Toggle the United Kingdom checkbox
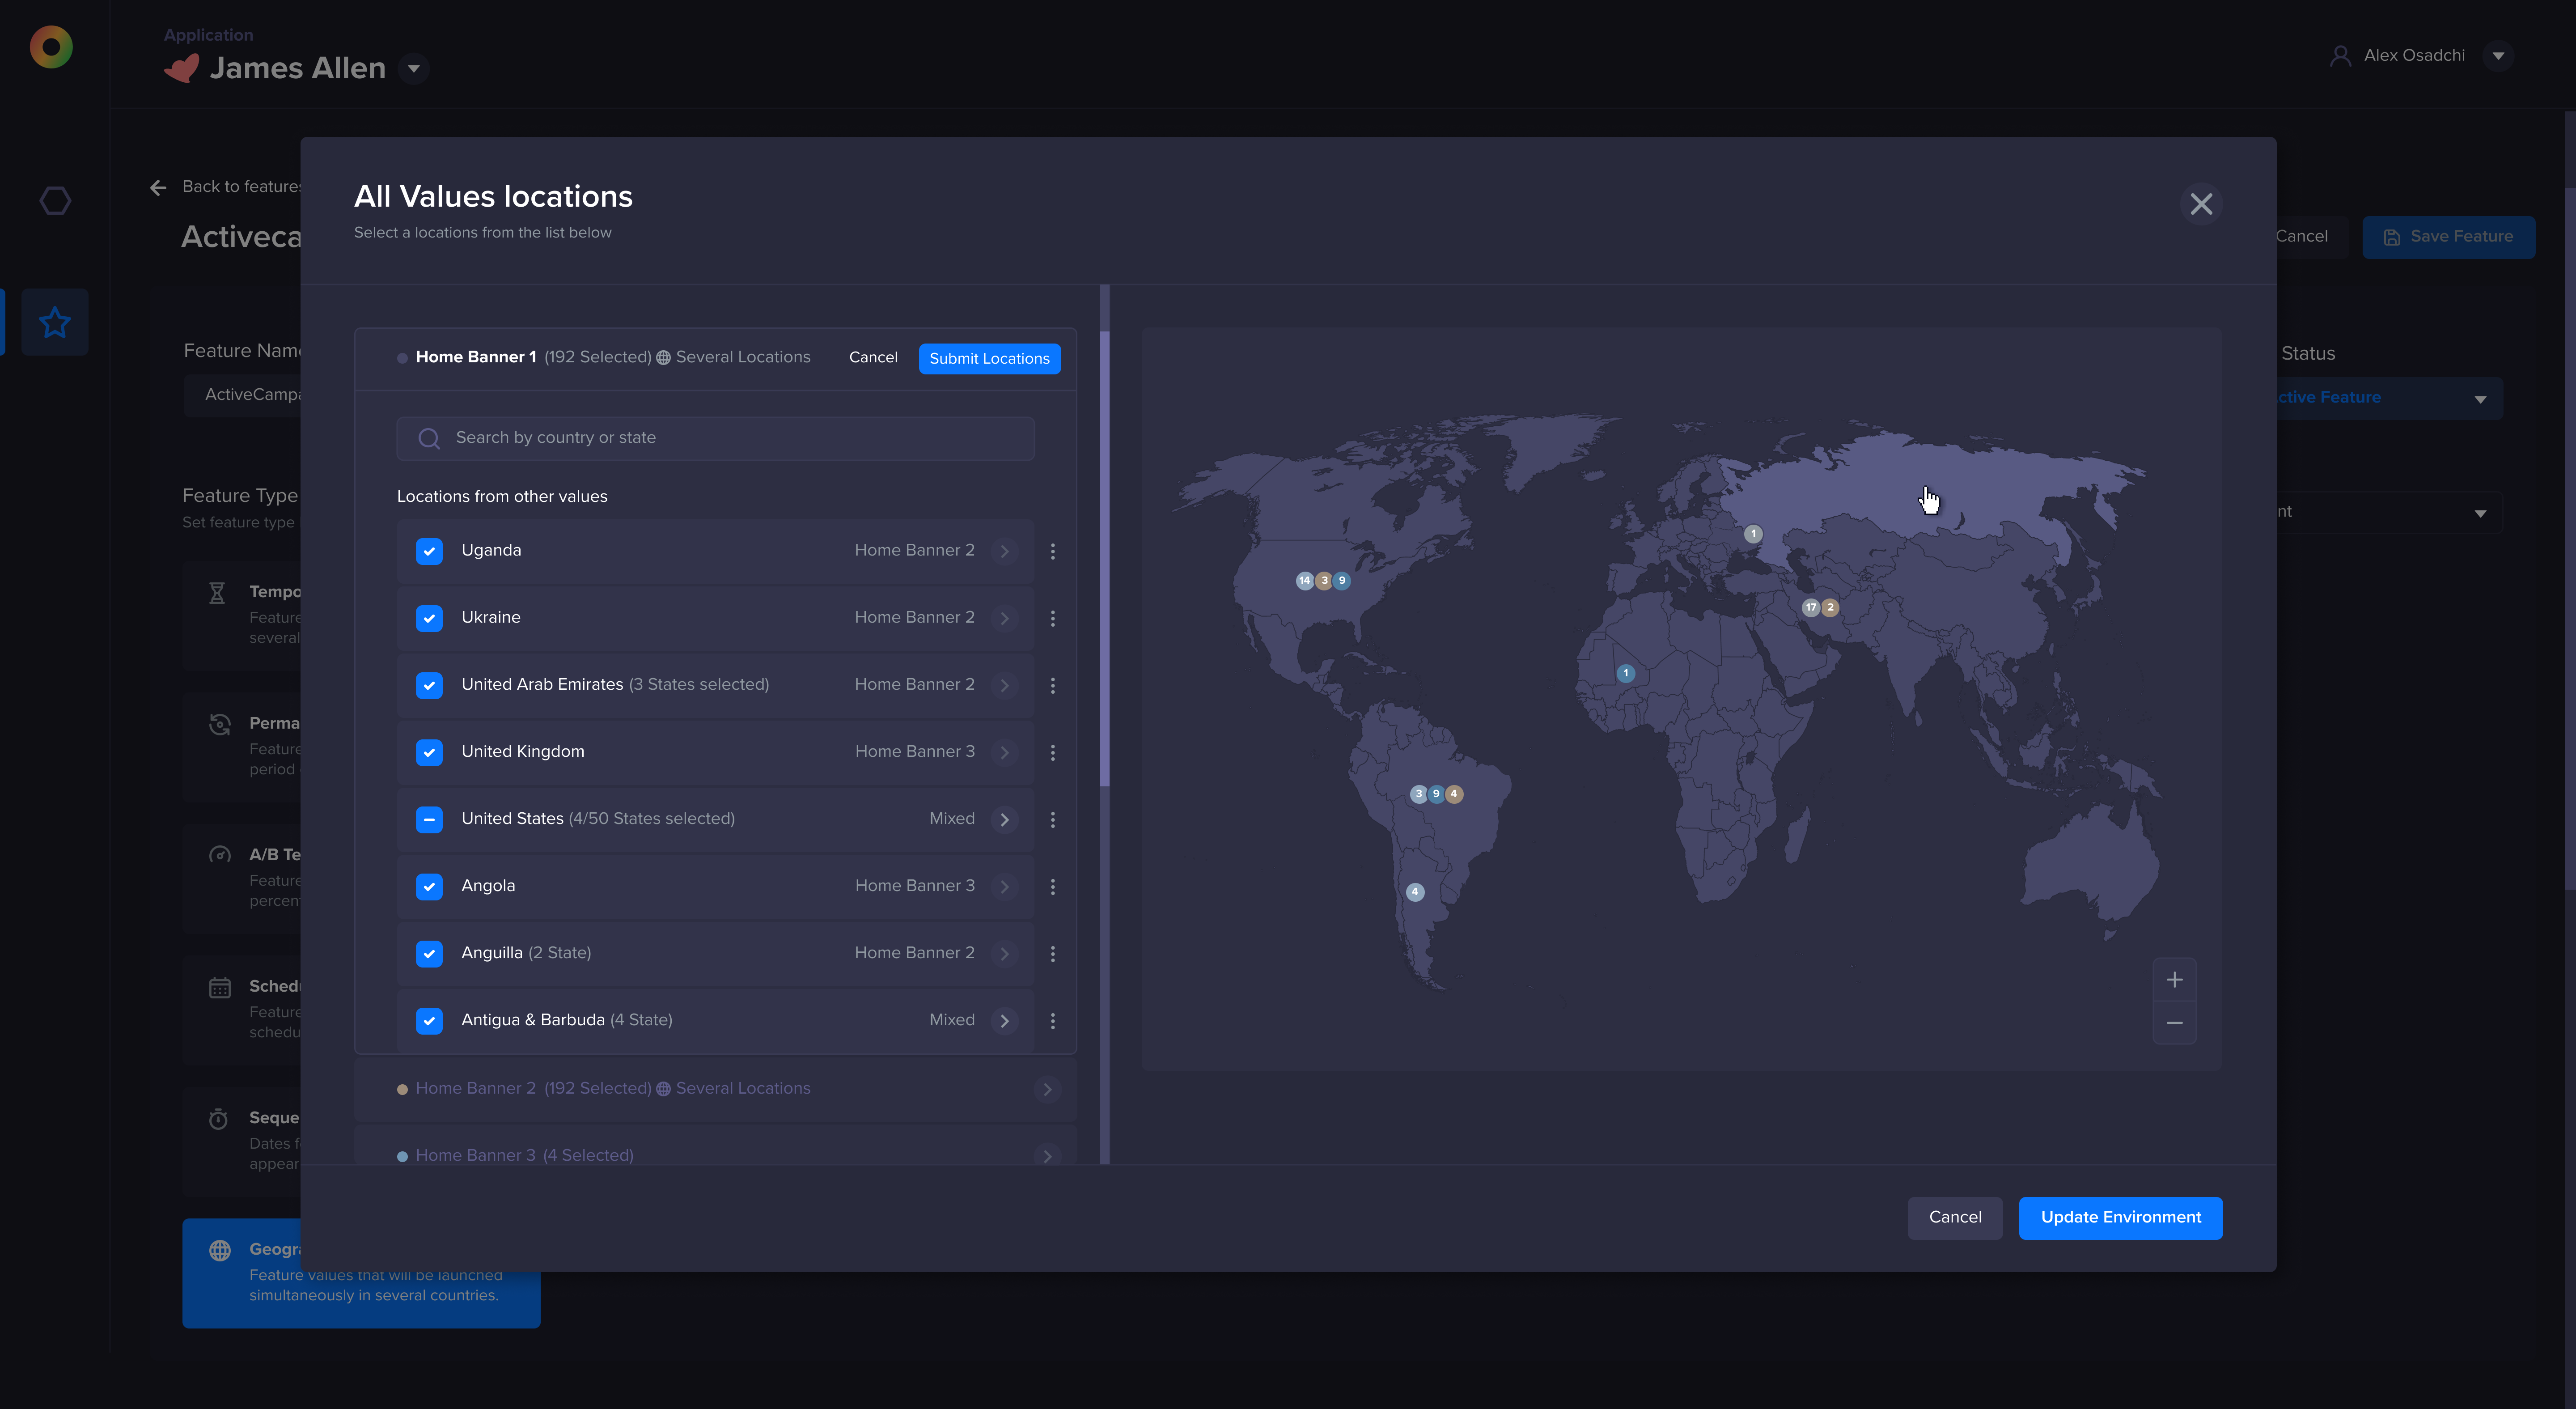Screen dimensions: 2576x1409 429,752
